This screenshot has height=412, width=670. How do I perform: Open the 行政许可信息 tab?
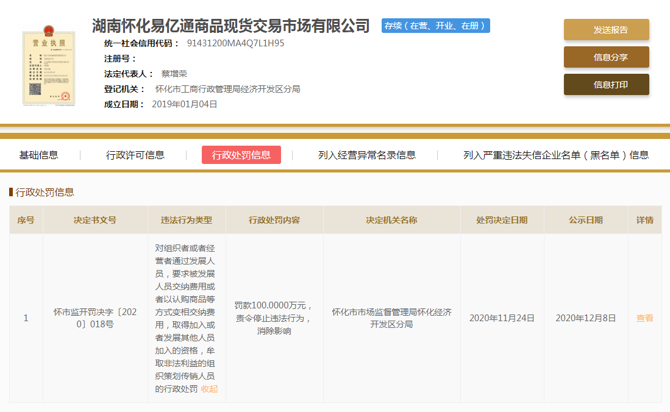[135, 155]
